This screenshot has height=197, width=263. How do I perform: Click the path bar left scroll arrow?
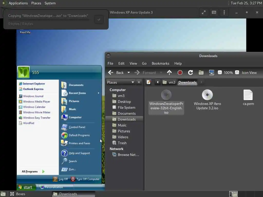pos(157,82)
